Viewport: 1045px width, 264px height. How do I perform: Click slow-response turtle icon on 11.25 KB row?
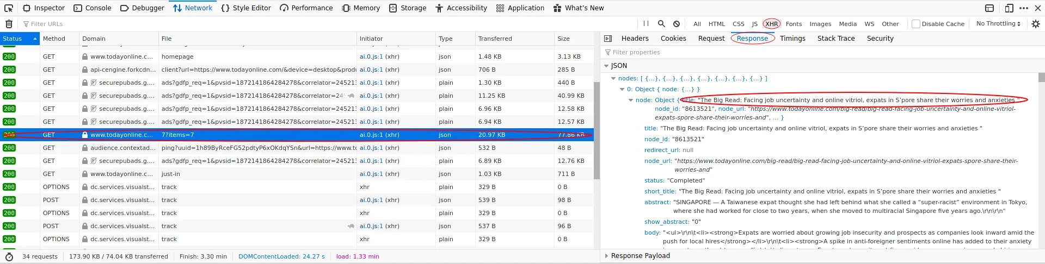(351, 96)
